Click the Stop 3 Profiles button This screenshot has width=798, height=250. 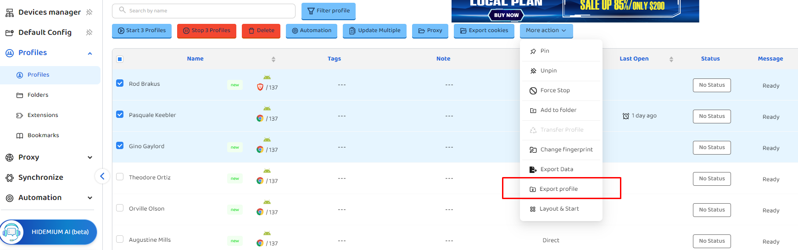point(206,31)
